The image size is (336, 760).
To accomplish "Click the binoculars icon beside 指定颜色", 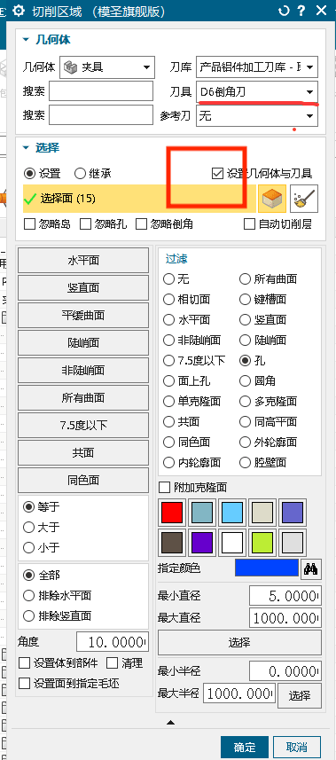I will 310,568.
